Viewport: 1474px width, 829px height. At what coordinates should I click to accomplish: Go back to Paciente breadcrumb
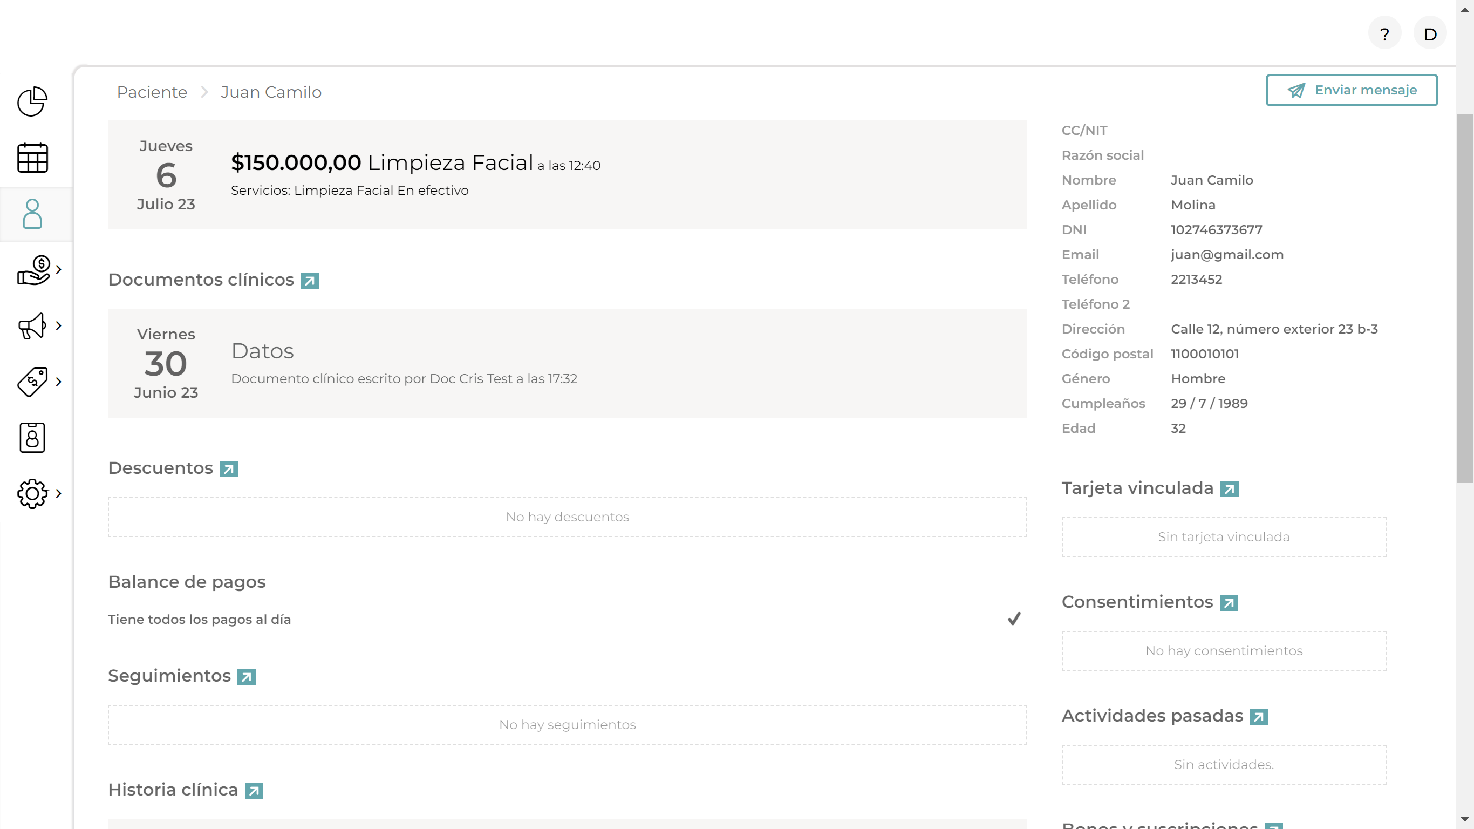coord(152,92)
